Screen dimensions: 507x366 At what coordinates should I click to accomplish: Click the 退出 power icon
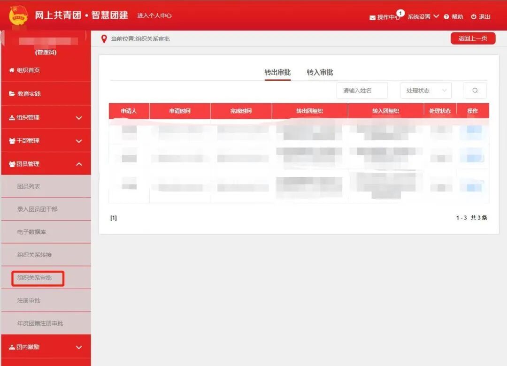(473, 16)
